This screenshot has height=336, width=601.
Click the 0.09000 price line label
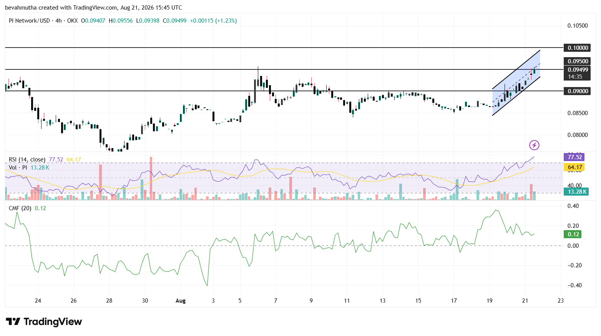[x=578, y=91]
